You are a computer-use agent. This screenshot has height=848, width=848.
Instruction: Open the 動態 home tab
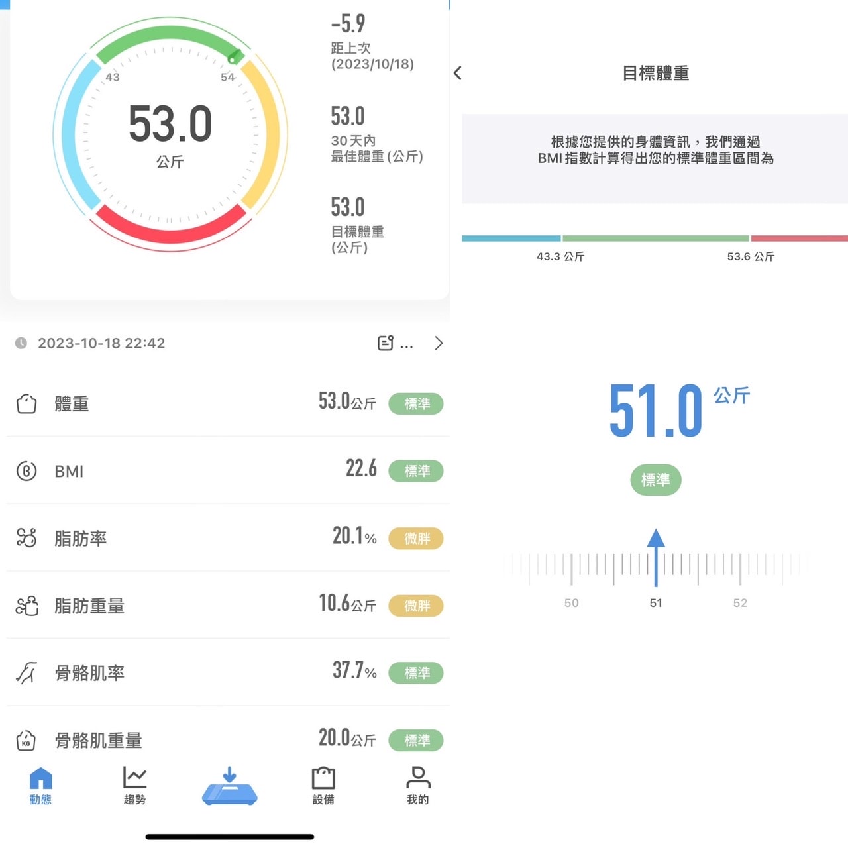[x=40, y=786]
